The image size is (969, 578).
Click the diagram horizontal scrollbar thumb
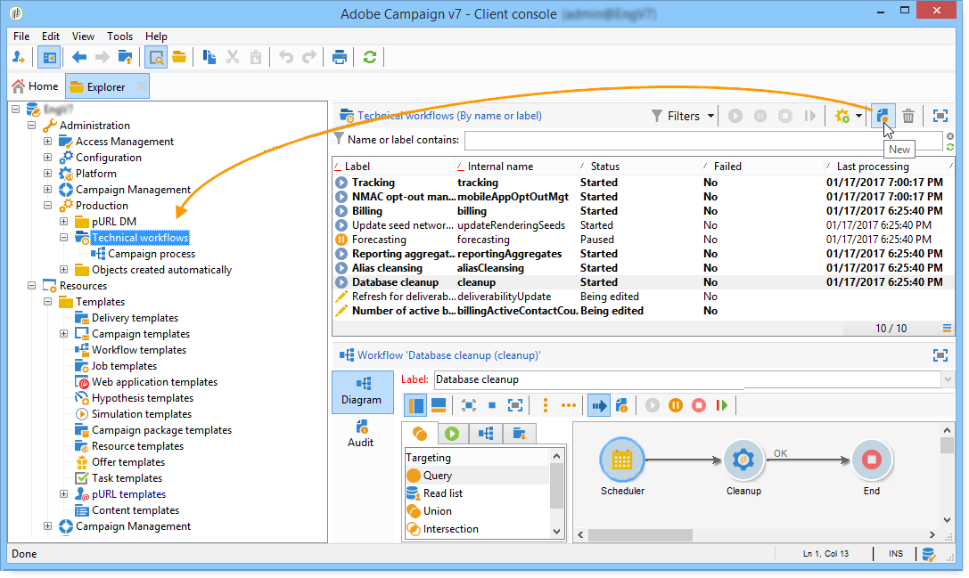[x=640, y=534]
